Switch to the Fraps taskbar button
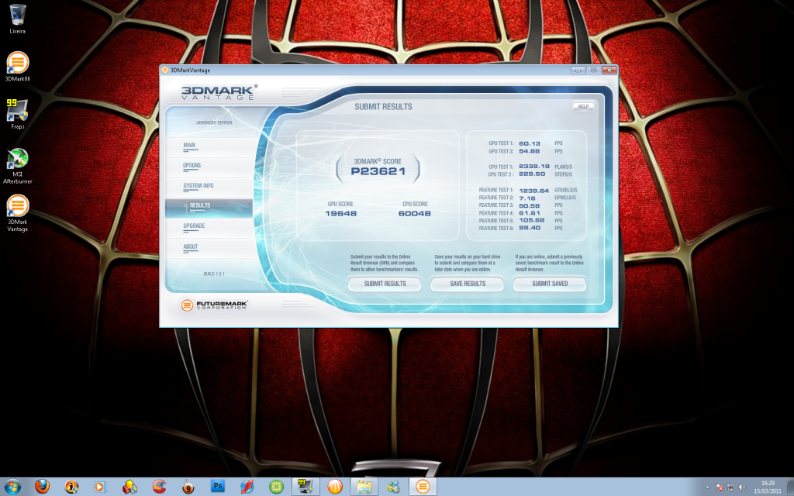This screenshot has height=496, width=794. click(306, 487)
